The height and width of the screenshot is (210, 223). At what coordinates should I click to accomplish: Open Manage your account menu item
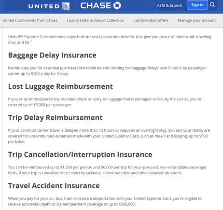(x=196, y=20)
